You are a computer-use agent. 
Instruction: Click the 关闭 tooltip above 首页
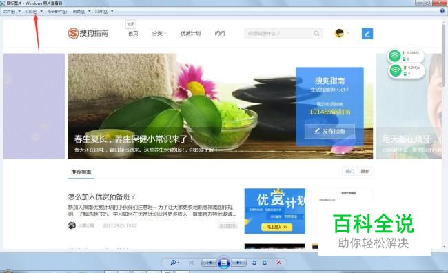[x=131, y=24]
